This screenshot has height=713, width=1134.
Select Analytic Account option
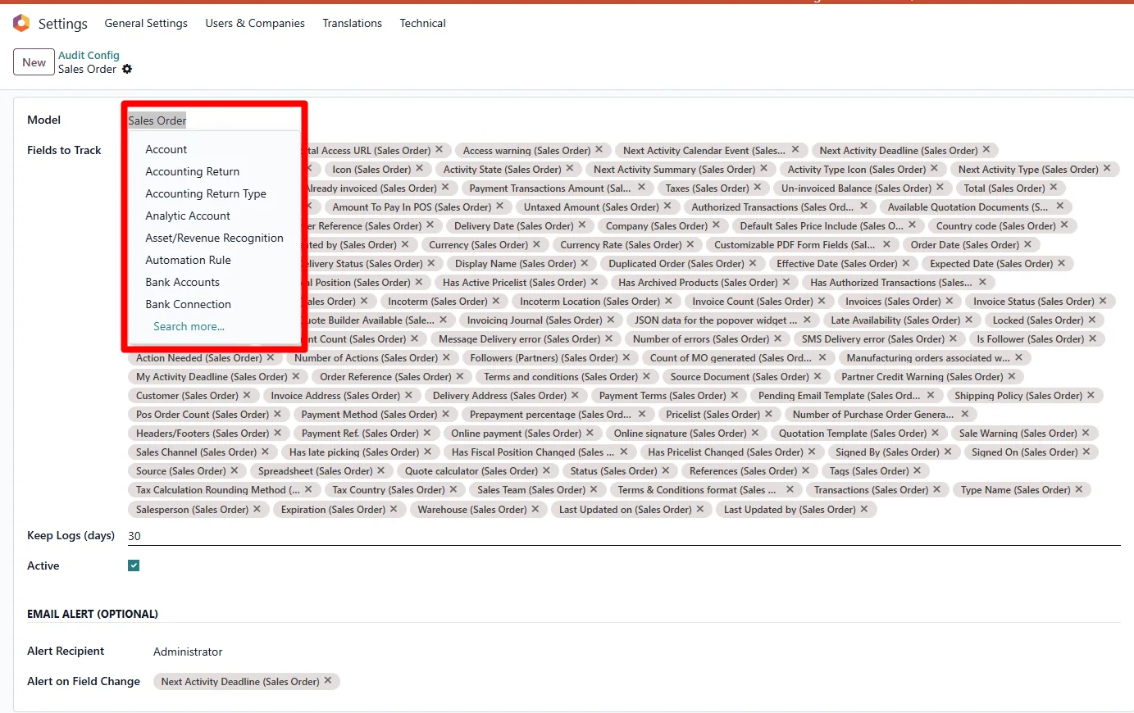[188, 216]
